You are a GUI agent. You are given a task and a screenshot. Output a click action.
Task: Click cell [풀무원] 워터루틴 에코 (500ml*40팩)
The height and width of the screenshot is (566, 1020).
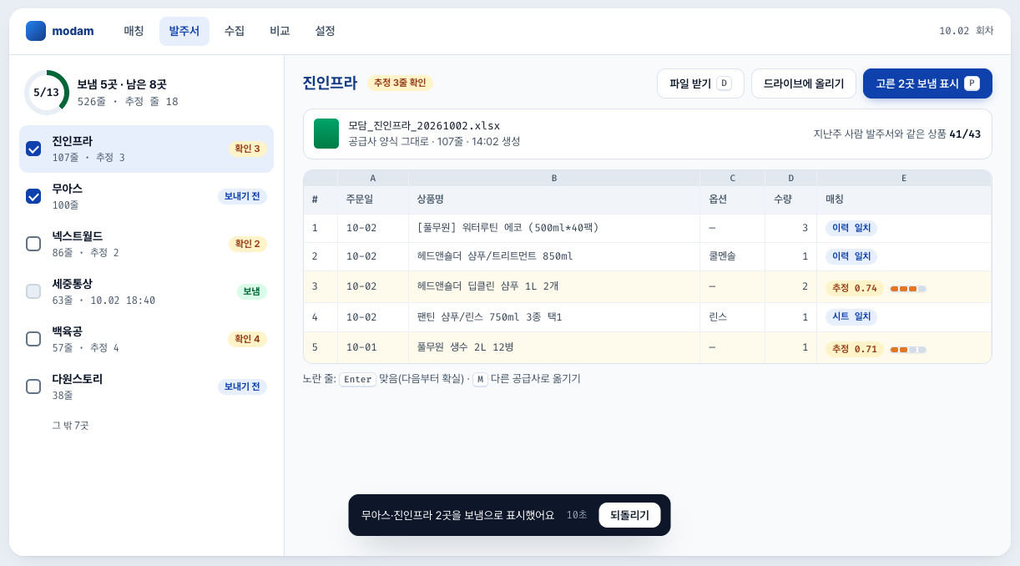point(554,228)
